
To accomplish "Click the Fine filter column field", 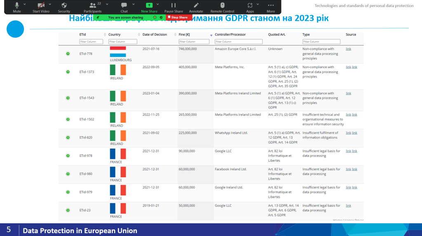I will (194, 41).
